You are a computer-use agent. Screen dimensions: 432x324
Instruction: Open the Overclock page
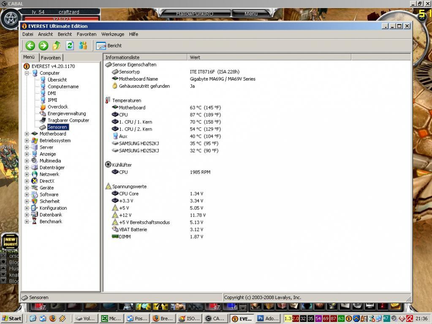[x=57, y=106]
